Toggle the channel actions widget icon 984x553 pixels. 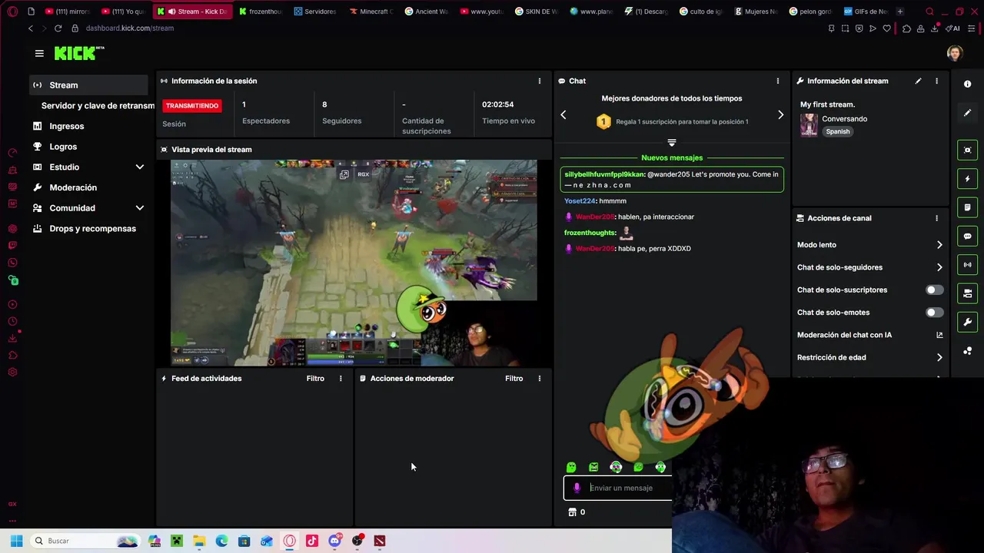coord(967,293)
